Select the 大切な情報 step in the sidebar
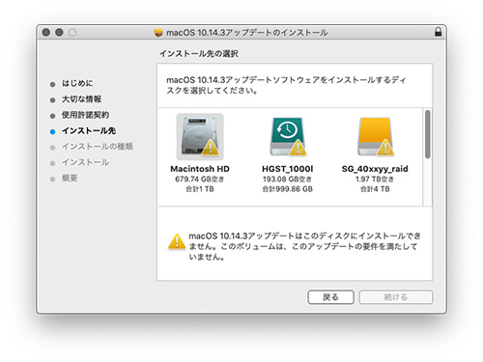This screenshot has height=362, width=483. tap(81, 99)
